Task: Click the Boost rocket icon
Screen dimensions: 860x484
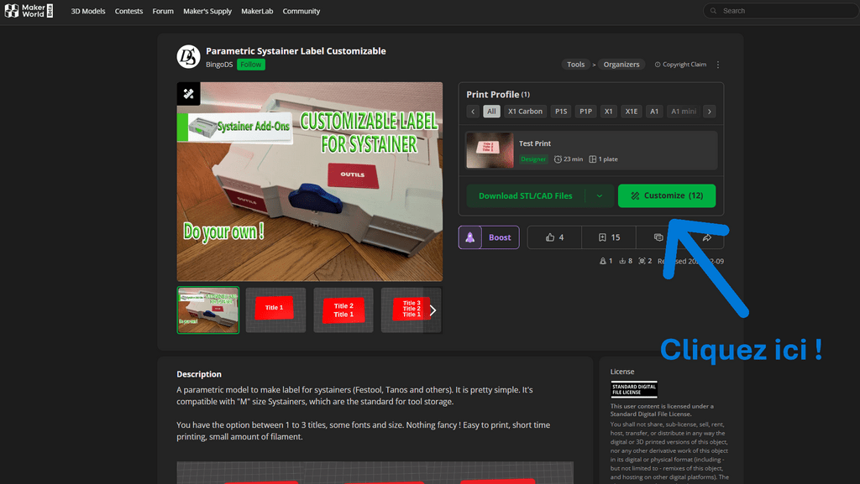Action: [x=470, y=237]
